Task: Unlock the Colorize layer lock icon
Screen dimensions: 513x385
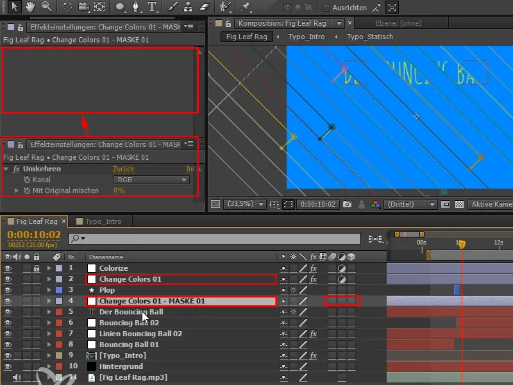Action: [37, 268]
